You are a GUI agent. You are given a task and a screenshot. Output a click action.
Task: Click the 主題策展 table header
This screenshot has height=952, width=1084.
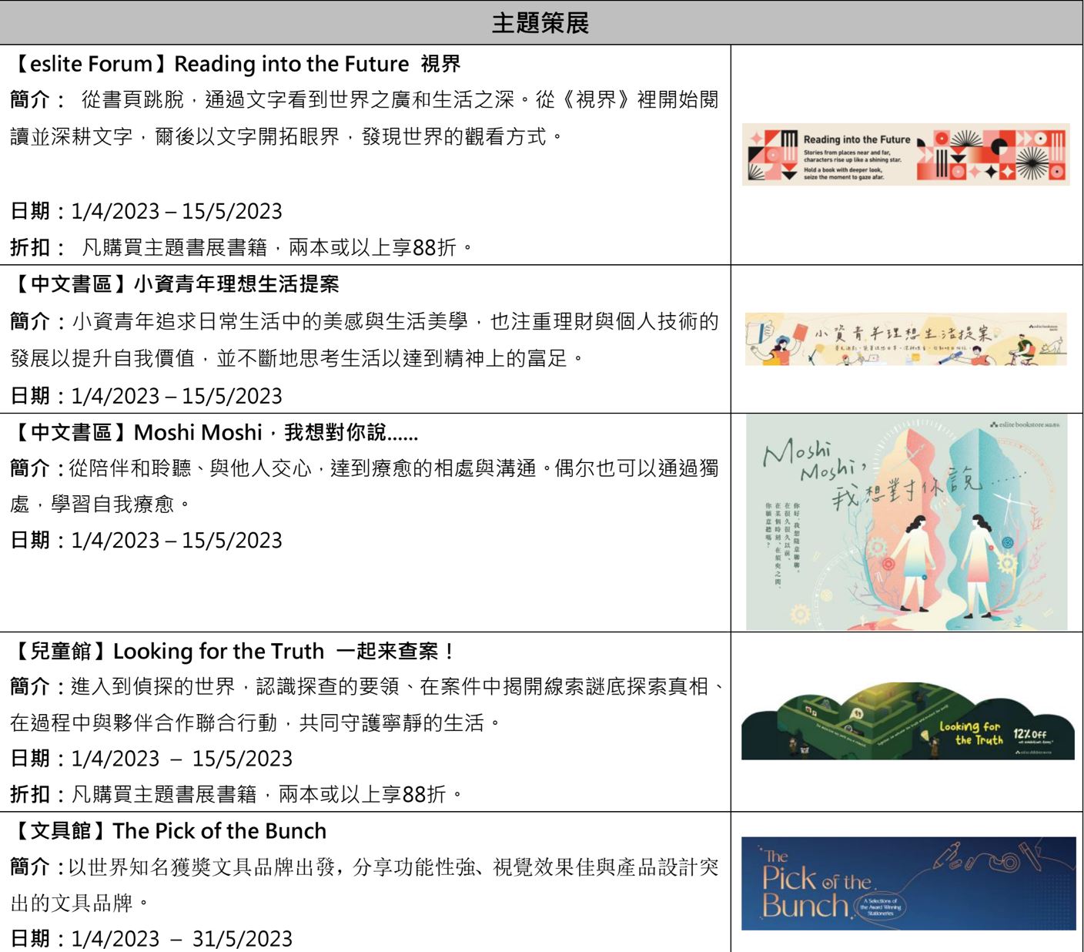tap(540, 23)
